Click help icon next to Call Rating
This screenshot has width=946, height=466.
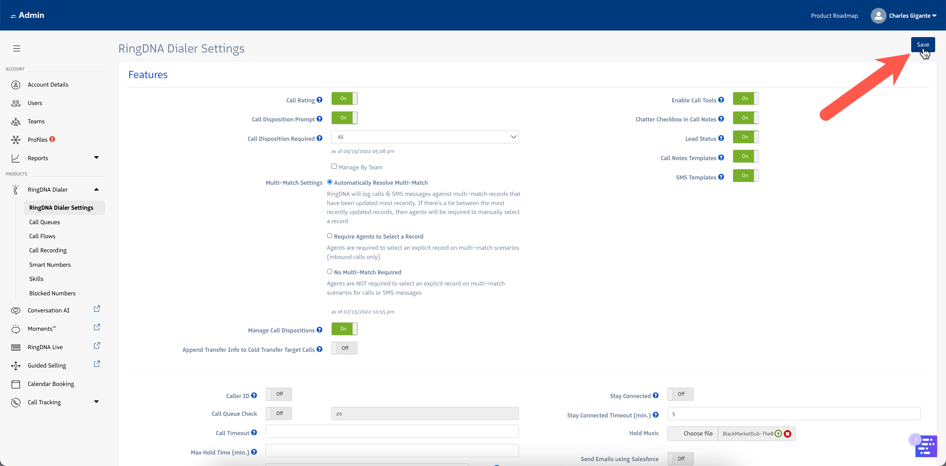click(x=320, y=100)
